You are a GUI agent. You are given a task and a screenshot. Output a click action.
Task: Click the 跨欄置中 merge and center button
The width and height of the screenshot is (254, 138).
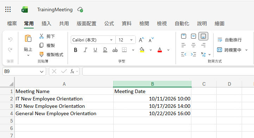229,50
